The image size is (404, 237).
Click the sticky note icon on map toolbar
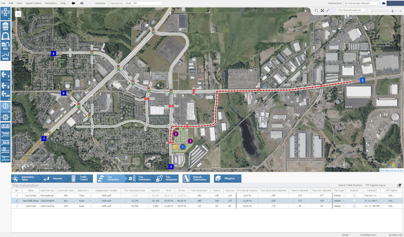333,11
